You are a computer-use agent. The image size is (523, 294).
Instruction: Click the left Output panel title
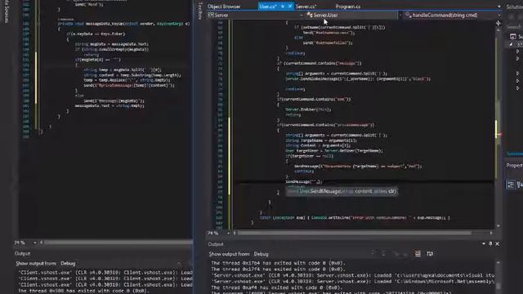point(22,254)
